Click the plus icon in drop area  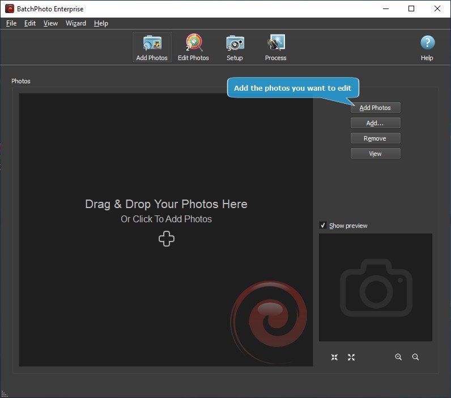tap(167, 239)
